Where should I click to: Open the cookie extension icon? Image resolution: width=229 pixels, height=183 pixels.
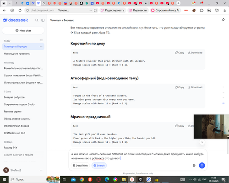194,11
